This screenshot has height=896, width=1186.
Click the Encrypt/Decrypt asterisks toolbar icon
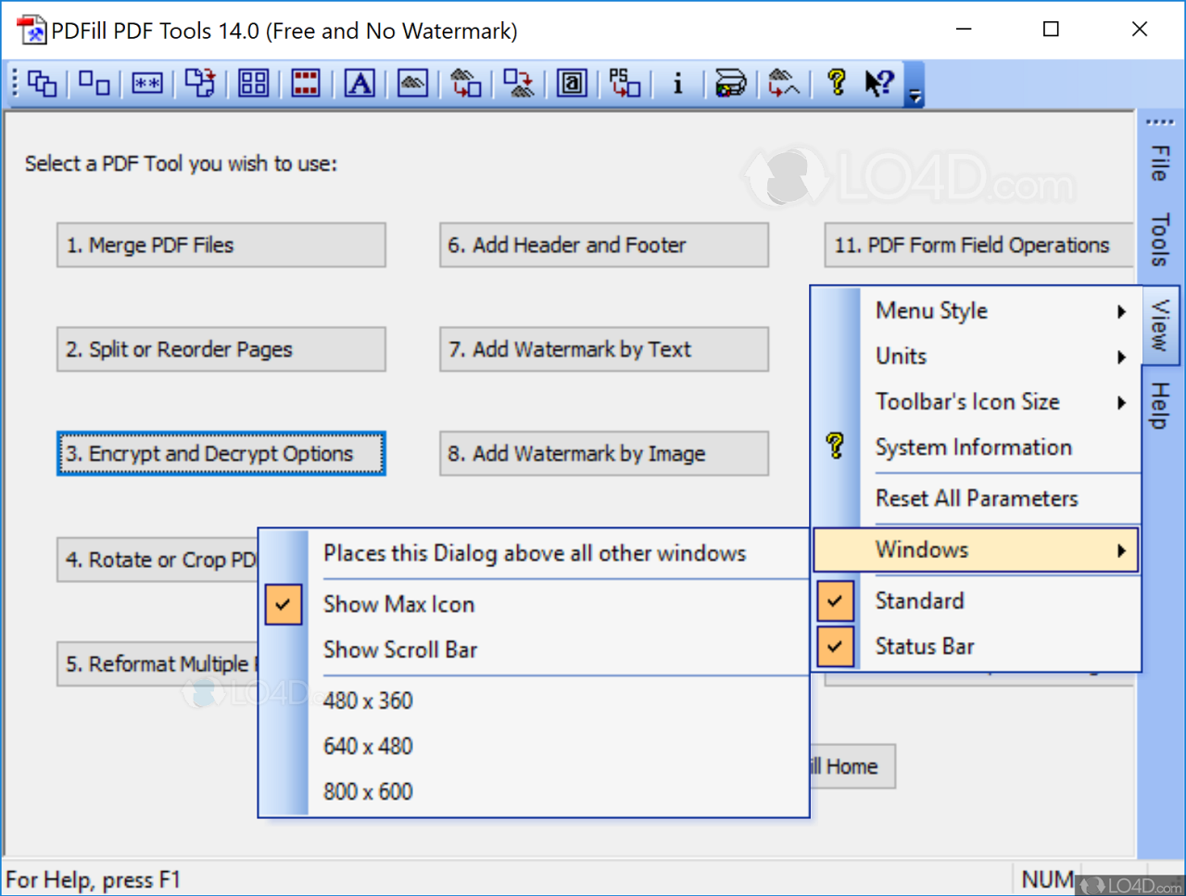click(147, 83)
